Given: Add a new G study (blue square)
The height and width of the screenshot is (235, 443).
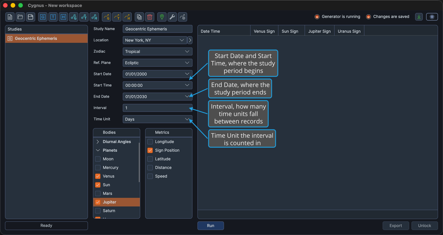Looking at the screenshot, I should pos(43,17).
